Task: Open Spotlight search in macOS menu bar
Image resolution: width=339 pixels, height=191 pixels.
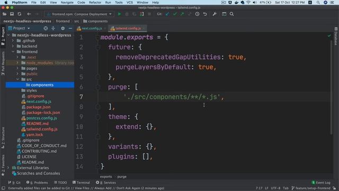Action: pos(318,2)
